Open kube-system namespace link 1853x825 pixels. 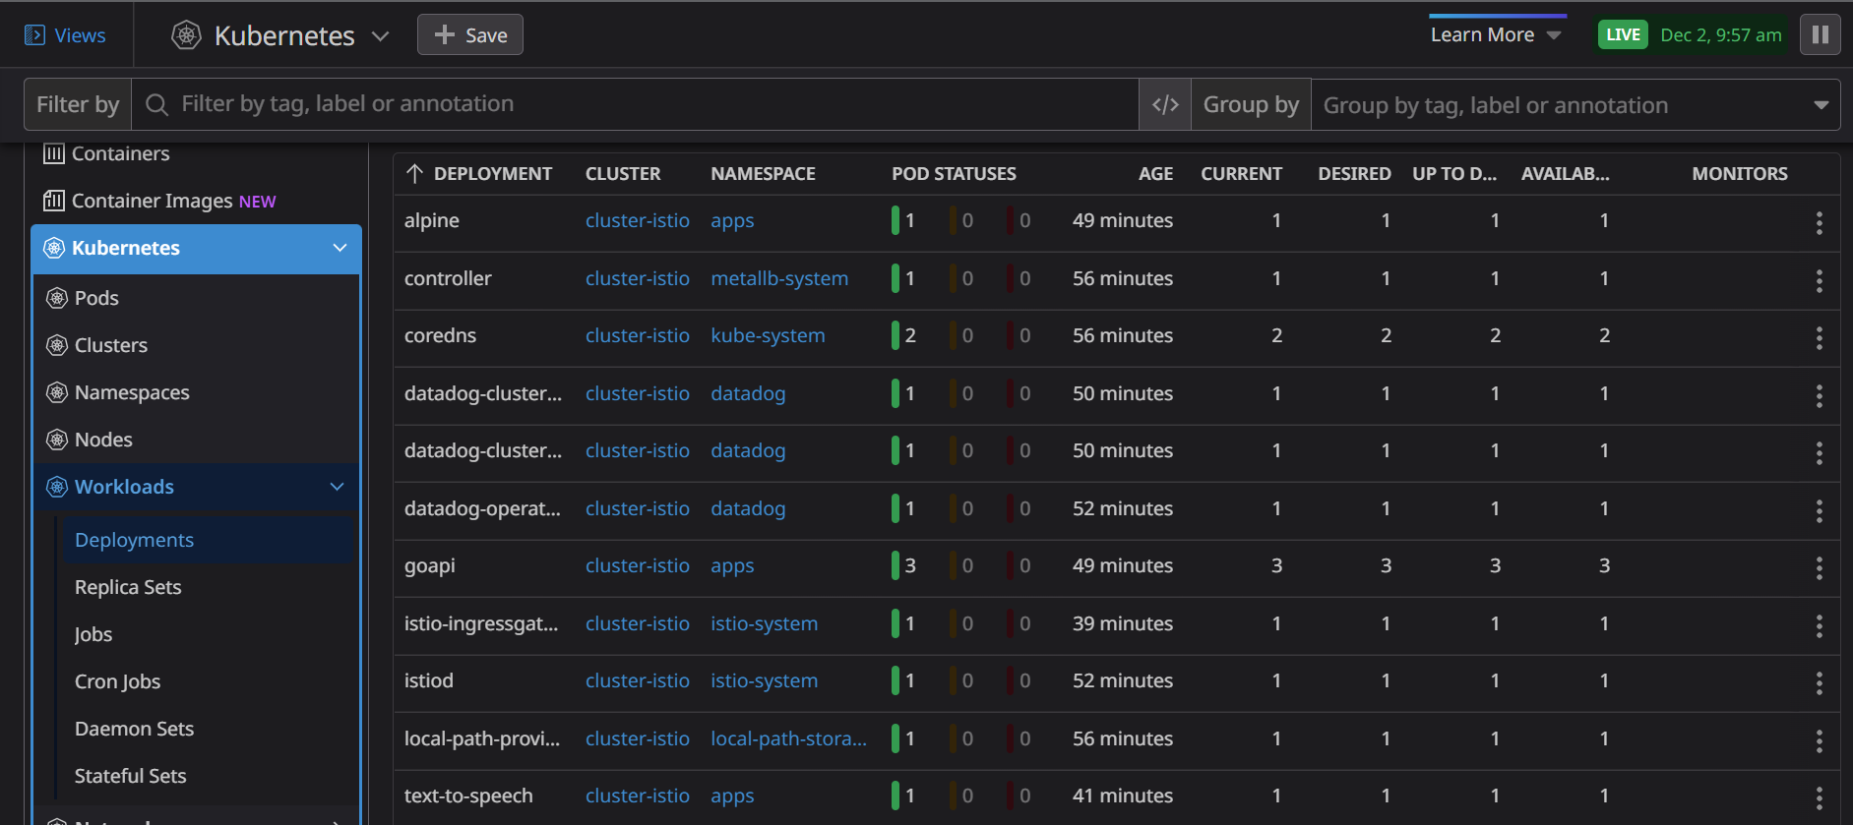pyautogui.click(x=768, y=335)
